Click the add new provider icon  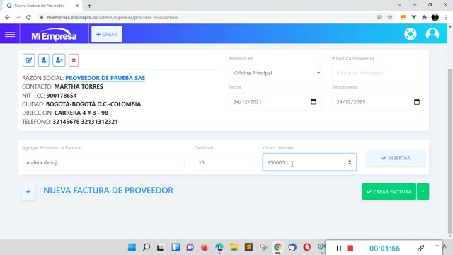click(59, 60)
